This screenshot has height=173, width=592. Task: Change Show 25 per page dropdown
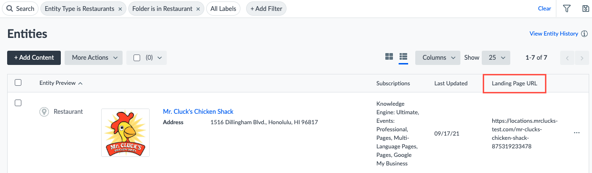pyautogui.click(x=496, y=58)
